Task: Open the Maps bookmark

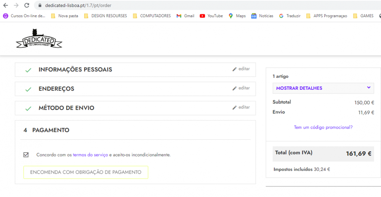Action: pos(237,16)
